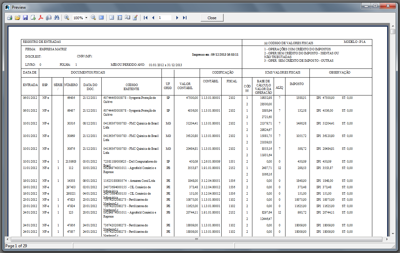Click the vertical scrollbar down arrow
400x253 pixels.
point(393,234)
